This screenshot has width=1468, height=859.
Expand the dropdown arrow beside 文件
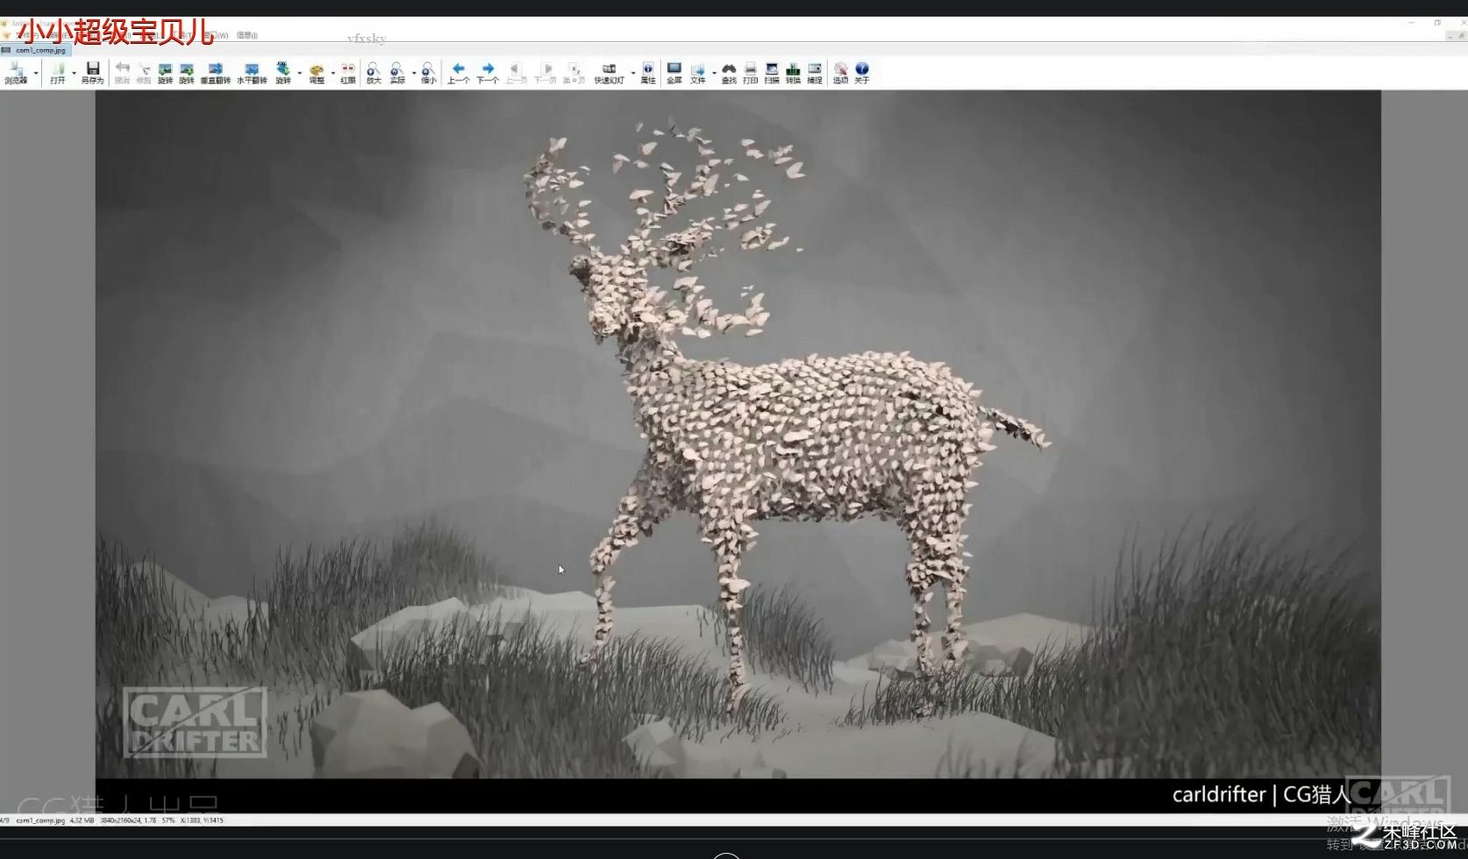(714, 73)
